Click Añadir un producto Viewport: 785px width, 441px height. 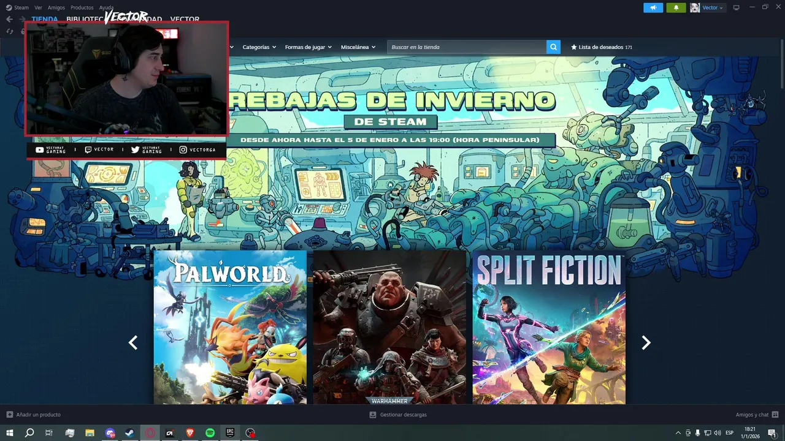coord(34,415)
